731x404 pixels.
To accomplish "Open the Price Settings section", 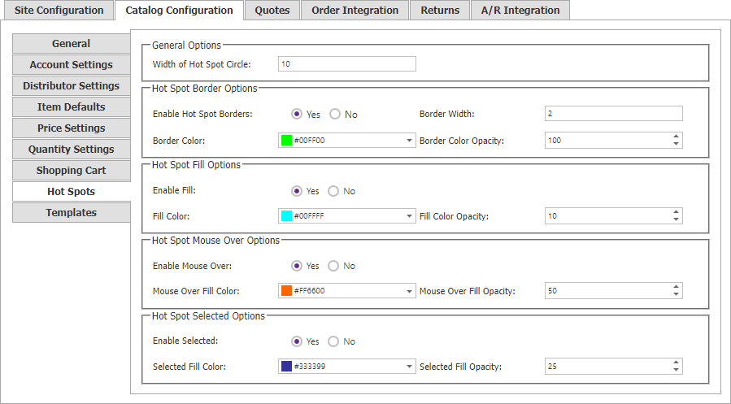I will (x=72, y=128).
